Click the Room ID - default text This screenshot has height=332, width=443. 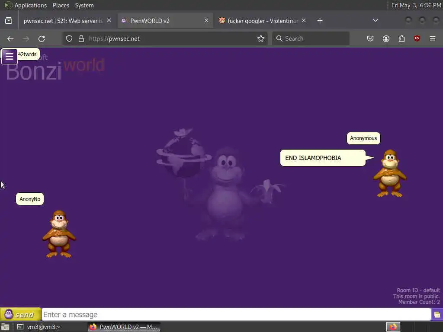point(418,290)
